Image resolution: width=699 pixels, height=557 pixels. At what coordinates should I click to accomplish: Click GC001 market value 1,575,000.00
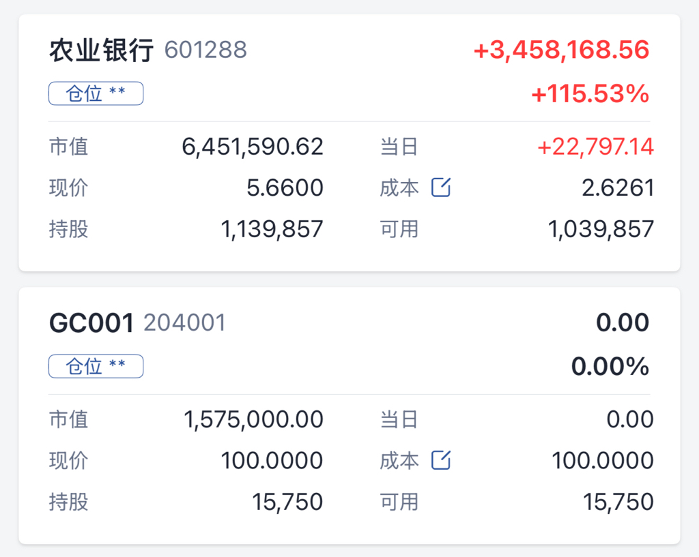click(254, 420)
